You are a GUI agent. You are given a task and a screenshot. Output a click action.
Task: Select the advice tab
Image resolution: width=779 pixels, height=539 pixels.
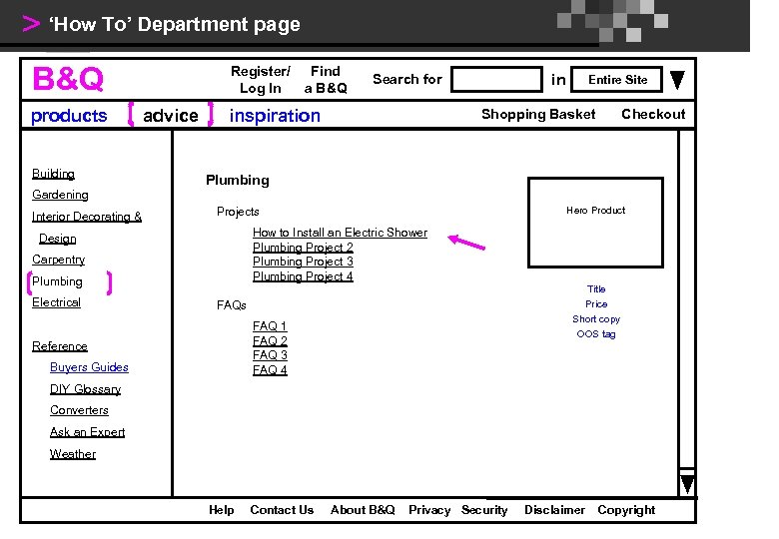(x=171, y=116)
